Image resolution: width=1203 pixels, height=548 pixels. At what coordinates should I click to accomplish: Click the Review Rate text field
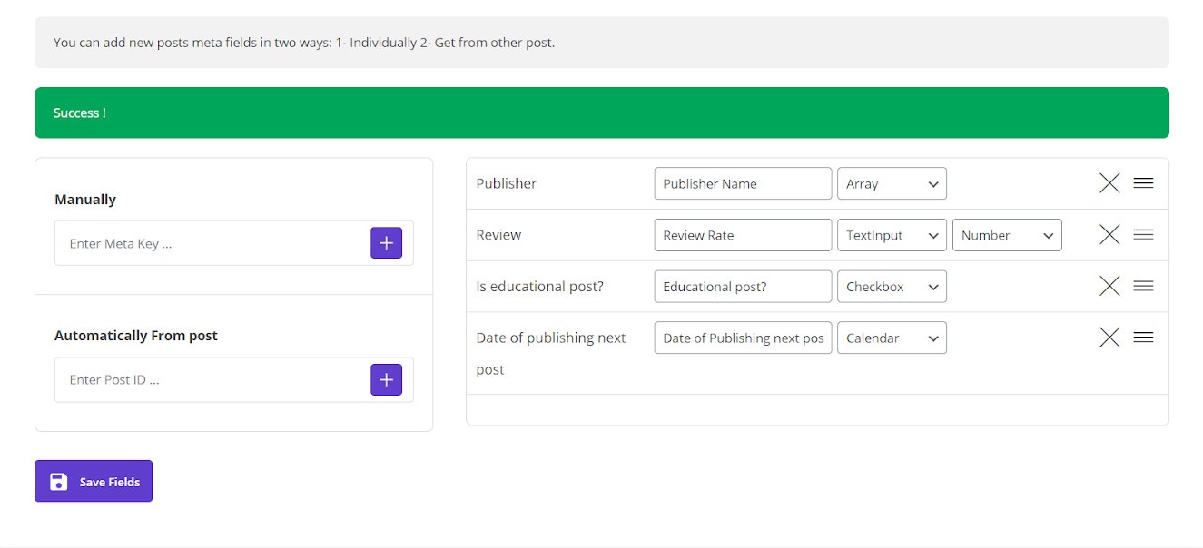[742, 235]
